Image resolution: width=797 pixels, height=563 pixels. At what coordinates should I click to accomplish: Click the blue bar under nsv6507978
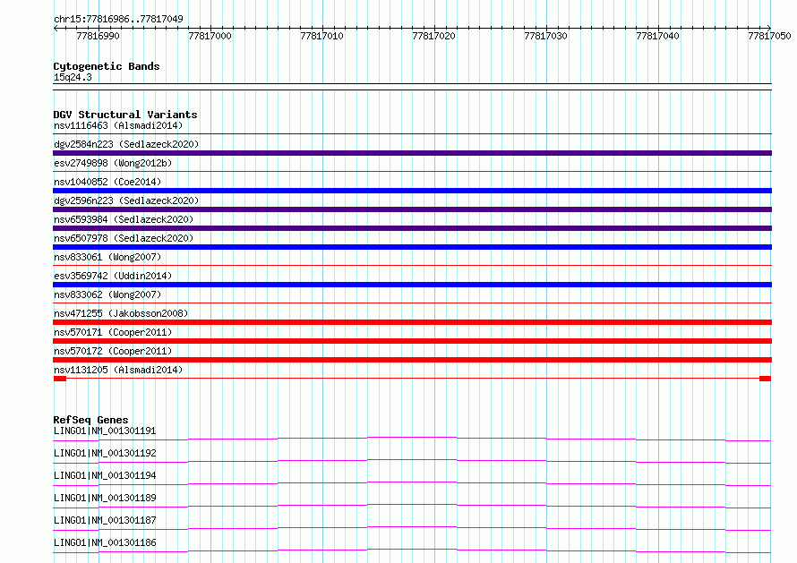coord(412,247)
